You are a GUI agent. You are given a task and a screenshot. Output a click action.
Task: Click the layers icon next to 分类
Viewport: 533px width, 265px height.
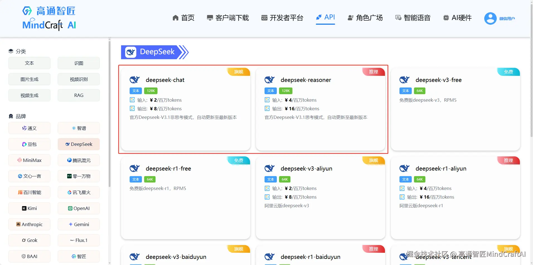pos(11,51)
